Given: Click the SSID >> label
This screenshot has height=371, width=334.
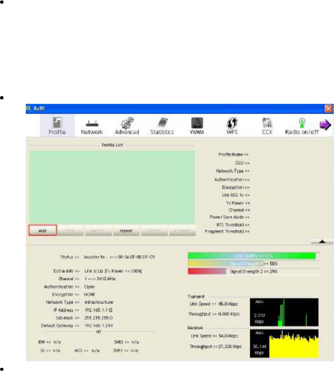Looking at the screenshot, I should click(242, 163).
